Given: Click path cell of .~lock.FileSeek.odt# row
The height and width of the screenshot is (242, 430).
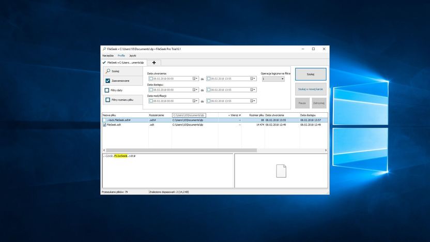Looking at the screenshot, I should [x=188, y=120].
